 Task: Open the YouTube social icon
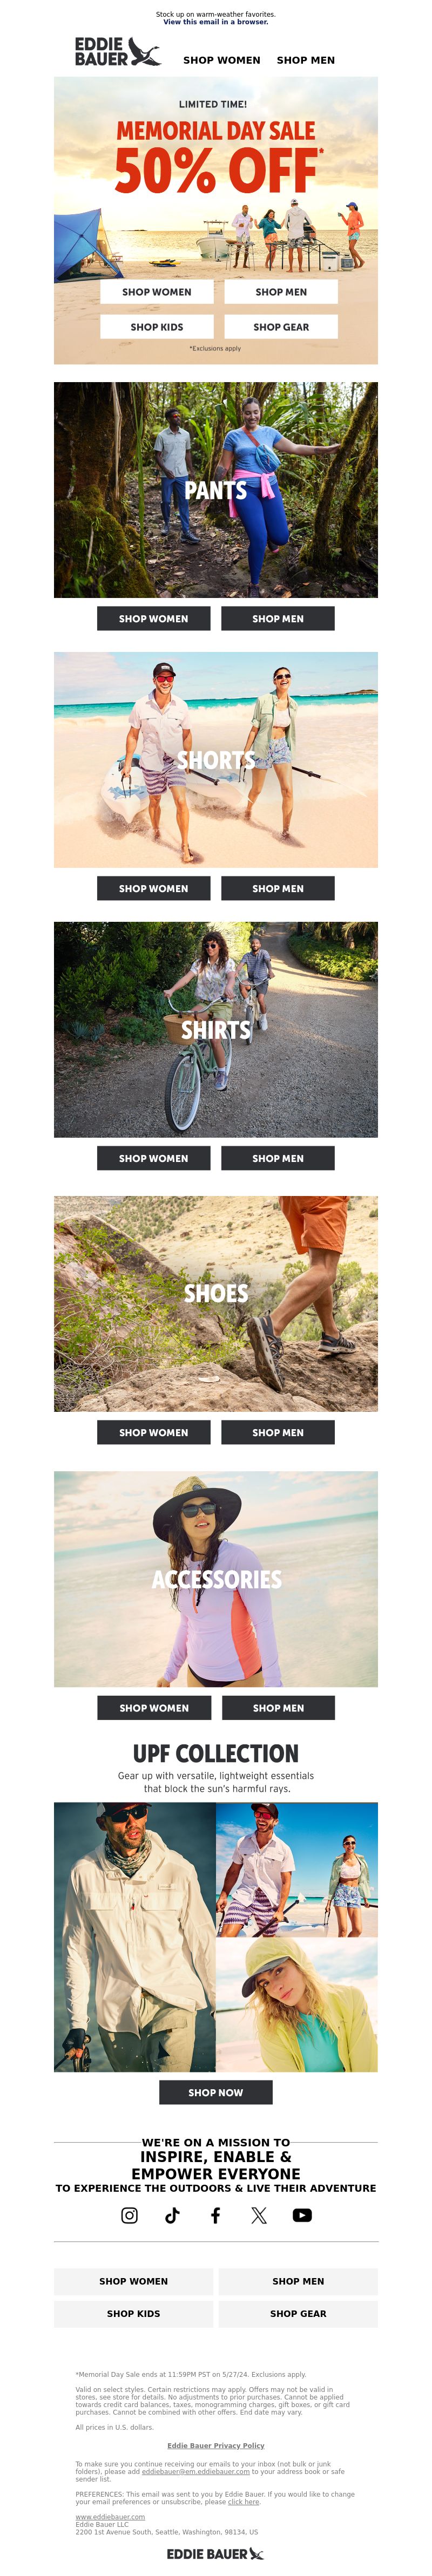coord(302,2215)
